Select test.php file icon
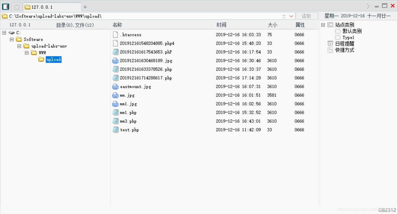 coord(115,130)
